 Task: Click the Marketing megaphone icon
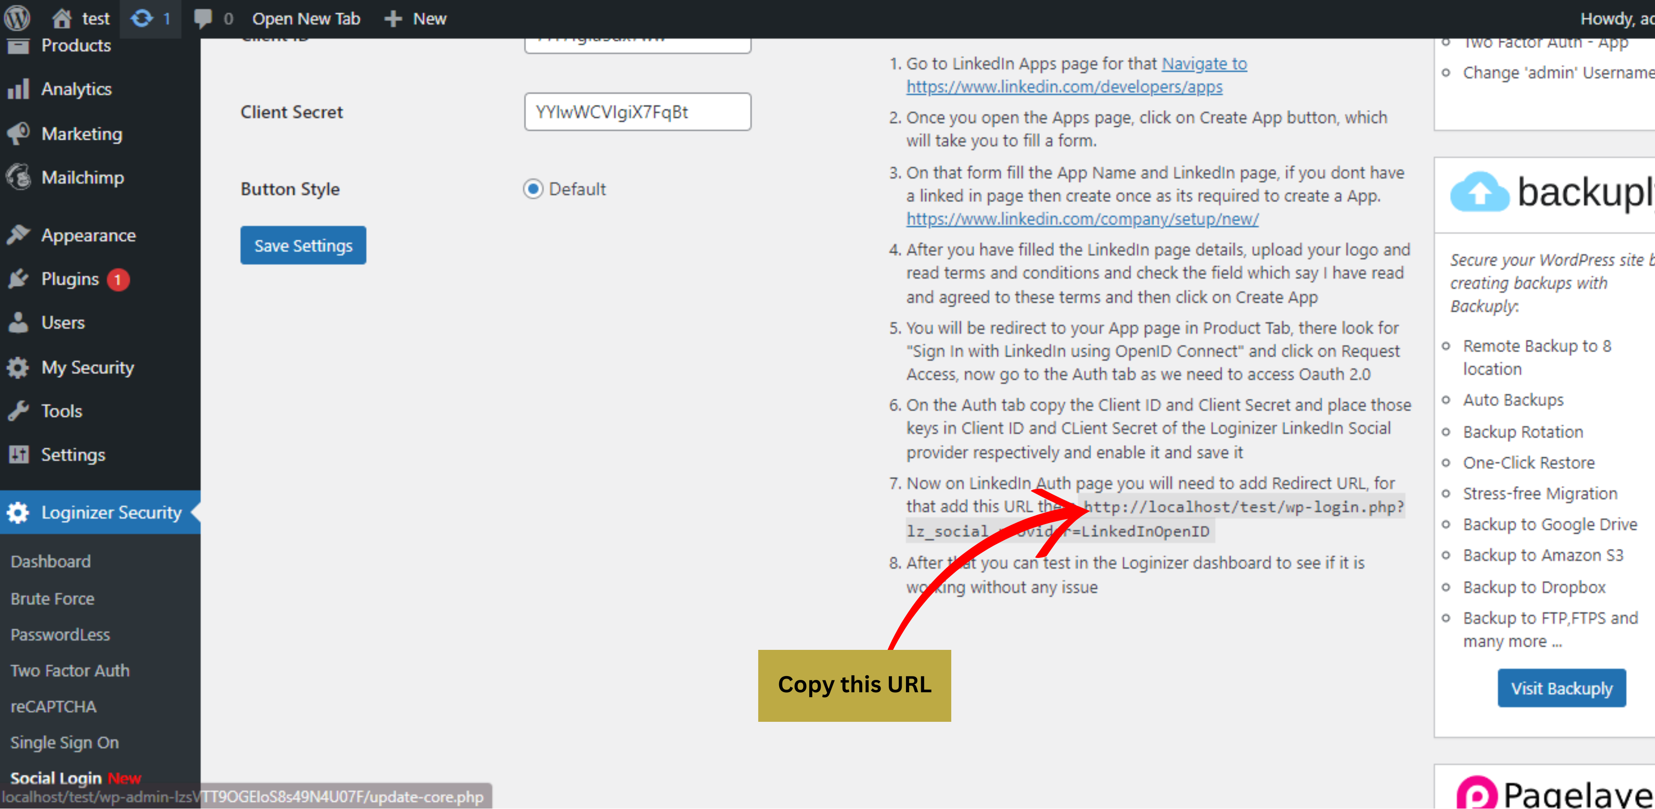18,134
